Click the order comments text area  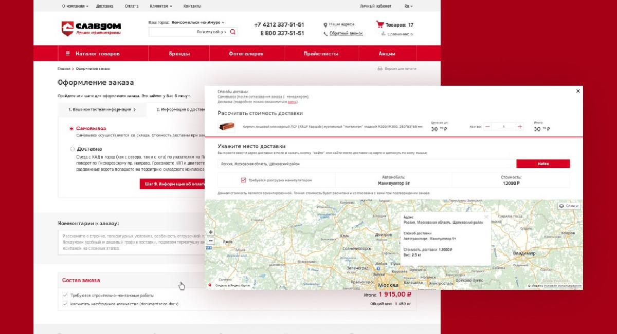(x=132, y=242)
